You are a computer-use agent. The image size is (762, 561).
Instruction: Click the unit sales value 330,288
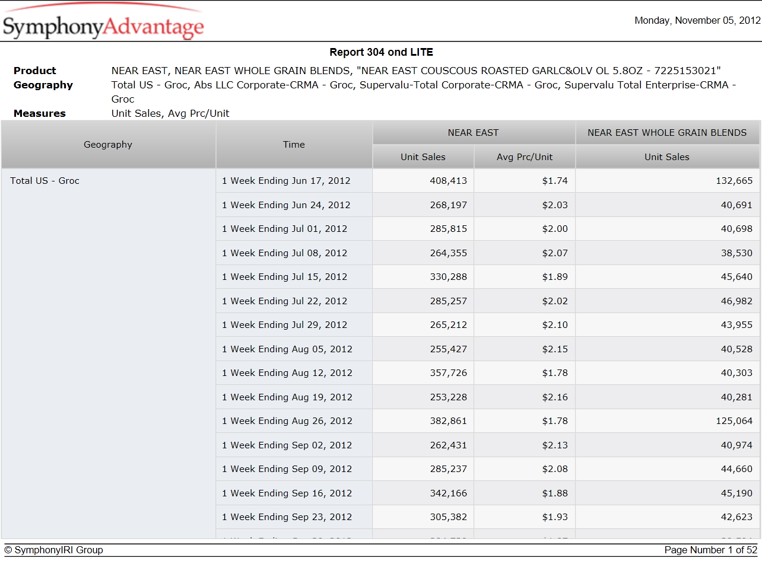click(x=449, y=277)
